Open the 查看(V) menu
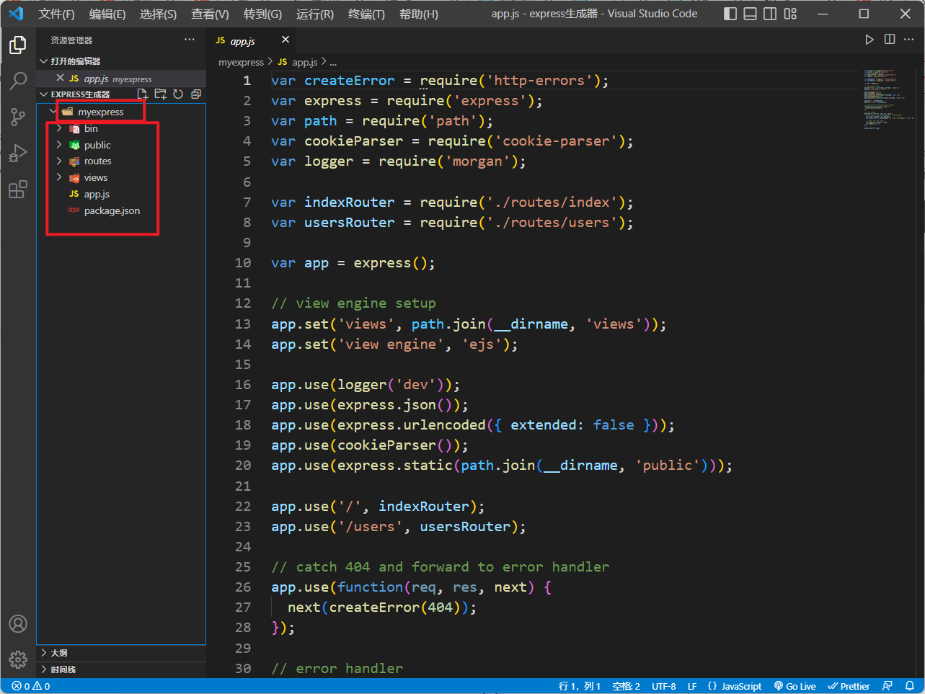 [210, 14]
